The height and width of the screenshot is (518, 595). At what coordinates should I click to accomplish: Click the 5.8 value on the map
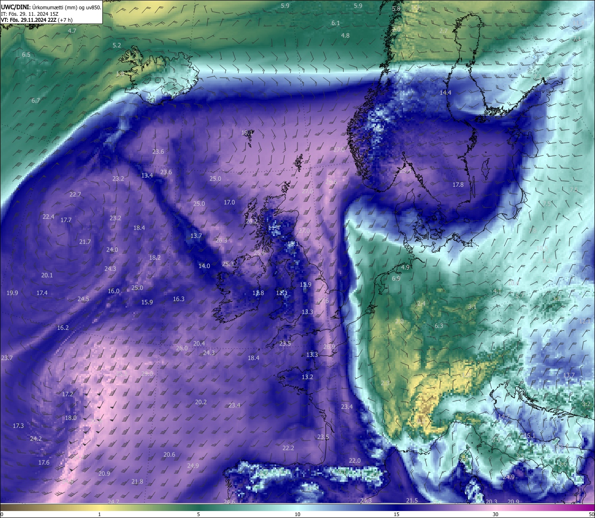coord(396,9)
